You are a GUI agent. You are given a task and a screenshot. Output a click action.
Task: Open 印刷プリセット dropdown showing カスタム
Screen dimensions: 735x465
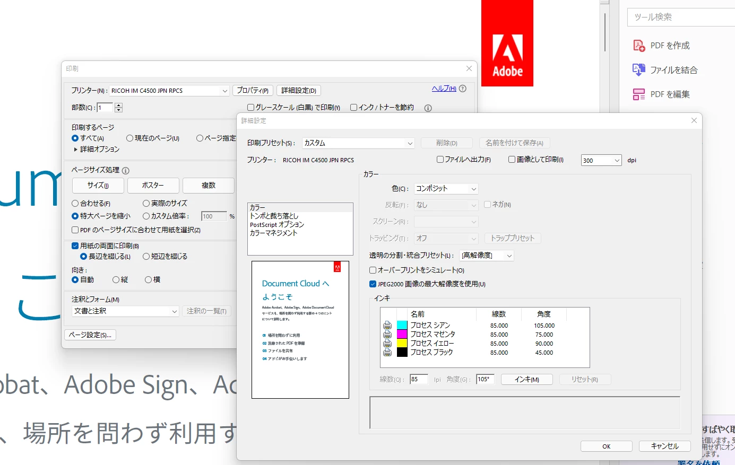point(358,143)
